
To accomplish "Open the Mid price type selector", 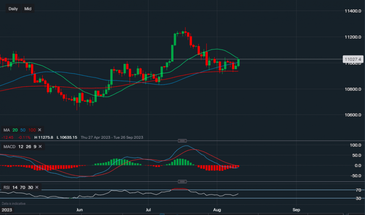I will pos(28,8).
